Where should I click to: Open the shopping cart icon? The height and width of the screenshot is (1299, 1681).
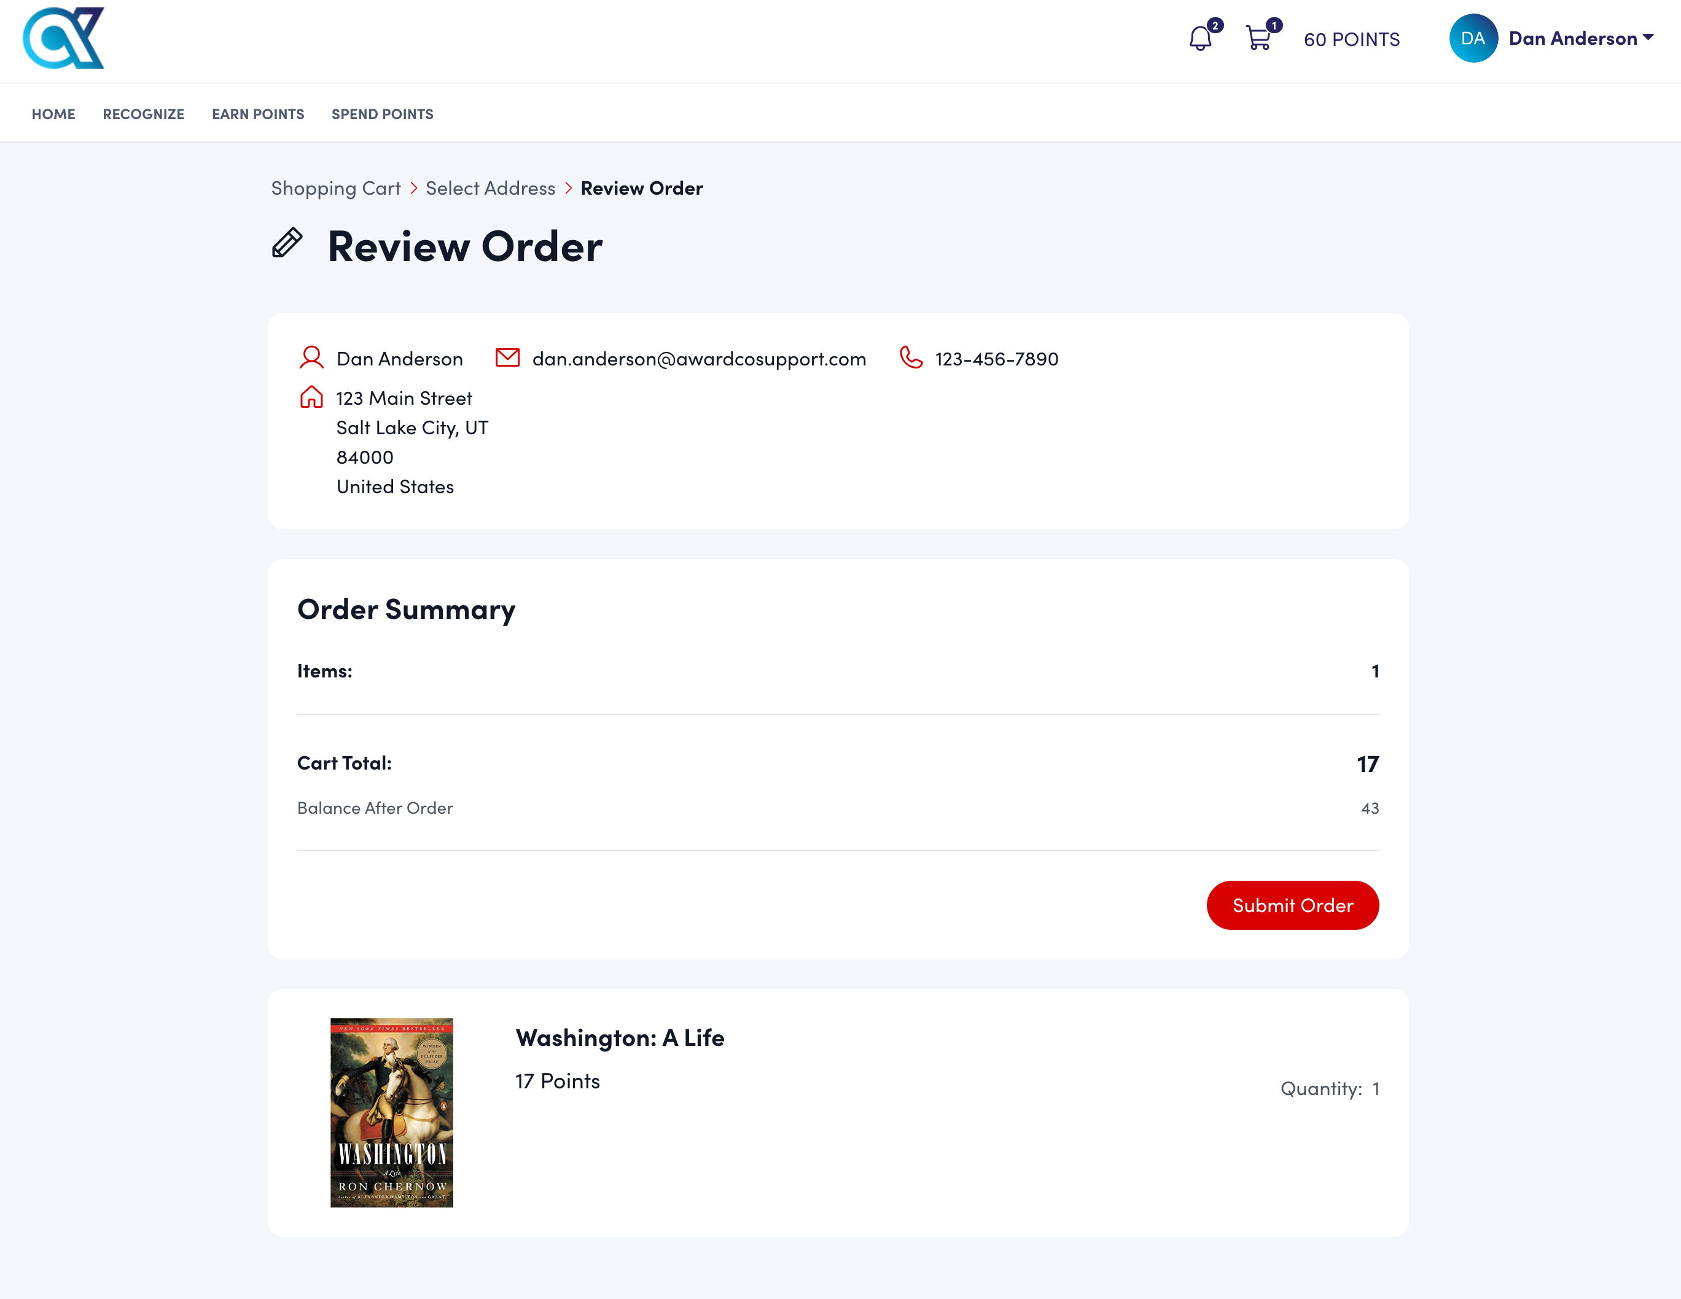pos(1258,39)
